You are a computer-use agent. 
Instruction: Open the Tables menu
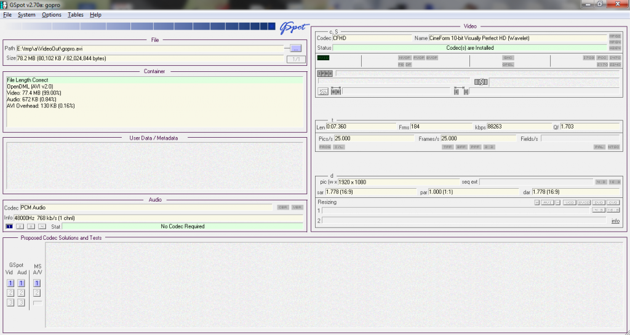(x=76, y=15)
